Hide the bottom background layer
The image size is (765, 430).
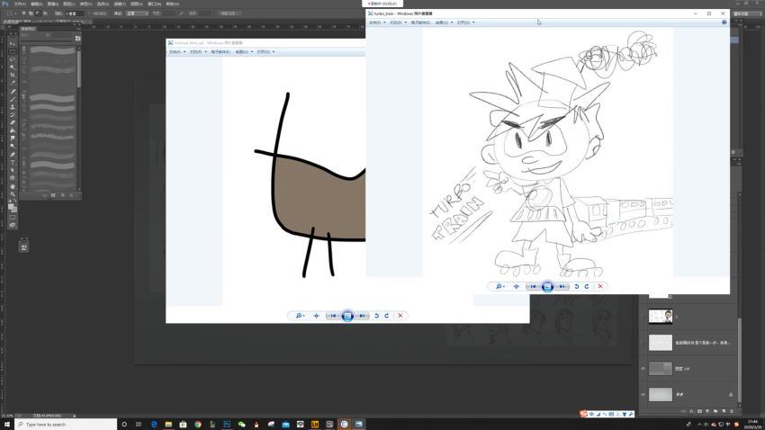point(643,394)
